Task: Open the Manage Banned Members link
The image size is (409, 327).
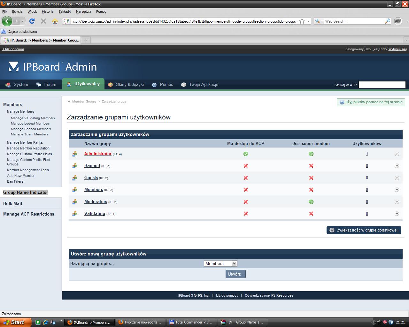Action: (x=31, y=129)
